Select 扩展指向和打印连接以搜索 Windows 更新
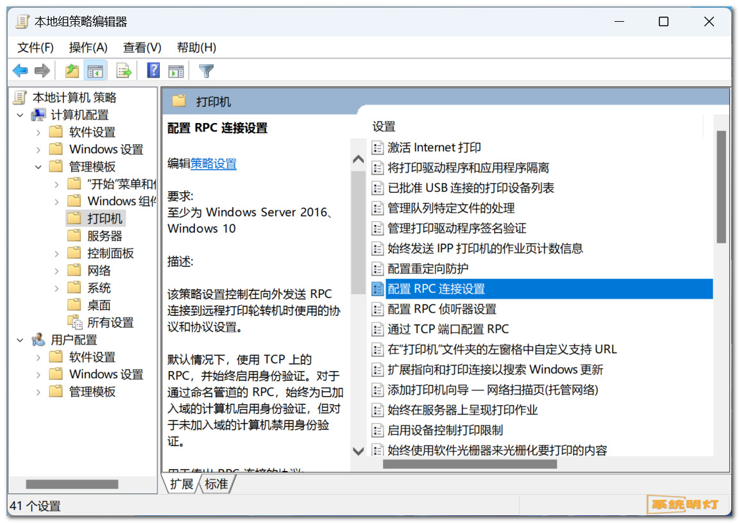739x523 pixels. pos(495,370)
